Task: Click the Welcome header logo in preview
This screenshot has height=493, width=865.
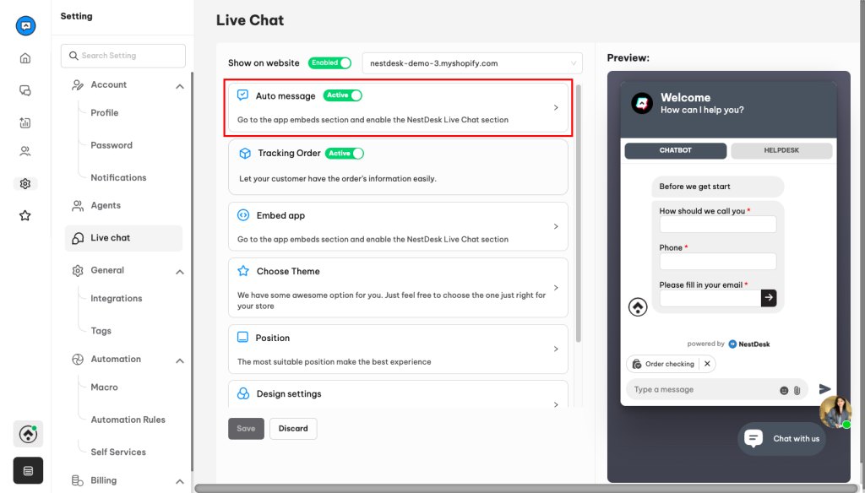Action: 642,103
